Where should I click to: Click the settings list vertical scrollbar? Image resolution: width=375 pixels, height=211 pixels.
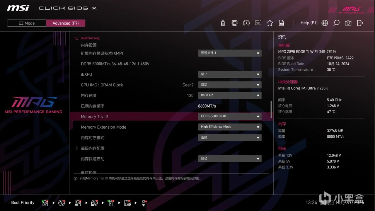pos(271,110)
